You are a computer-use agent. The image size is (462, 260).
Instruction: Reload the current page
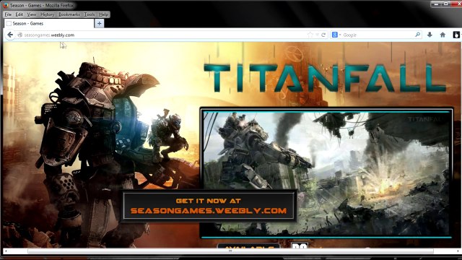coord(323,35)
